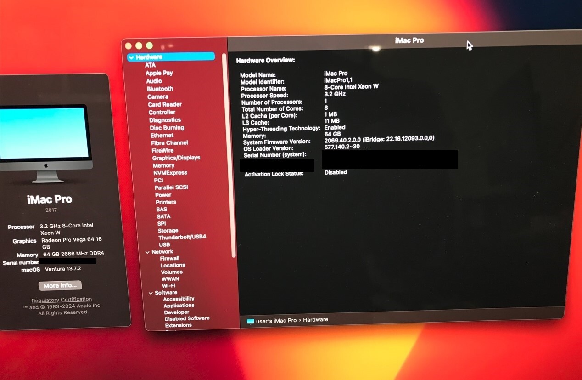Select Fibre Channel in the sidebar
The image size is (582, 380).
(169, 143)
